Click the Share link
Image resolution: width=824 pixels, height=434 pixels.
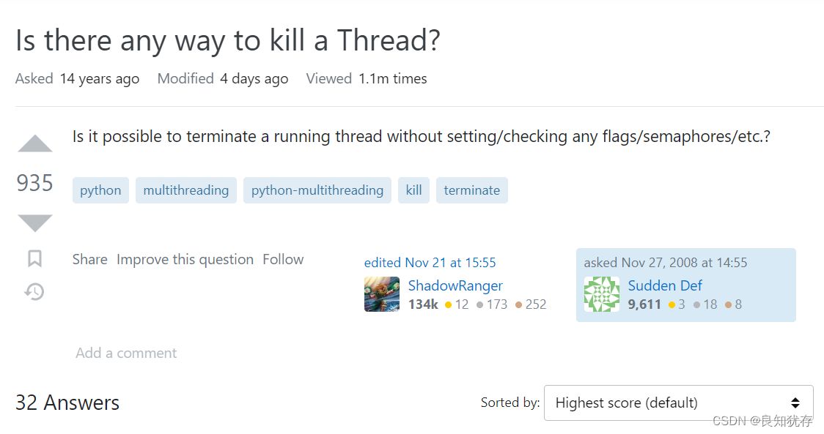pyautogui.click(x=89, y=259)
